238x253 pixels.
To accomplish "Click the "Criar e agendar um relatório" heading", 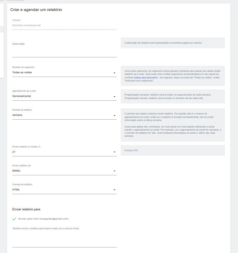I will [x=36, y=10].
